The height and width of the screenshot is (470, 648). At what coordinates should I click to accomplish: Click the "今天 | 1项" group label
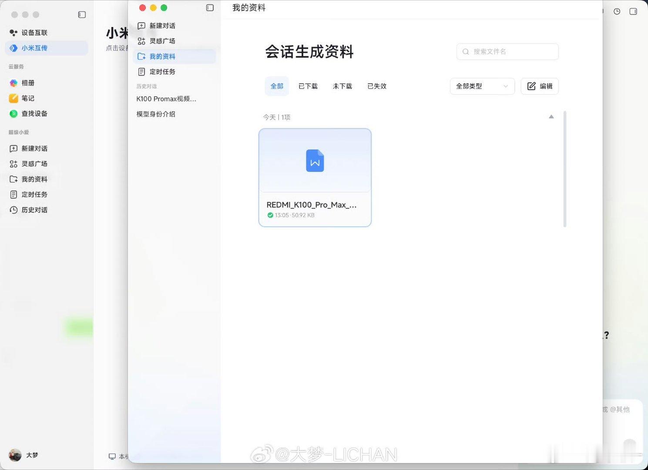click(x=277, y=117)
